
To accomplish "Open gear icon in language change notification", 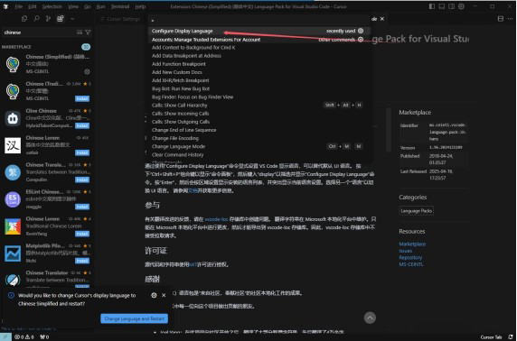I will tap(154, 295).
